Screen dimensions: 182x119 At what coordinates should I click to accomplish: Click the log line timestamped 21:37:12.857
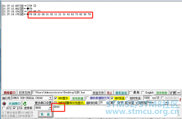click(19, 6)
